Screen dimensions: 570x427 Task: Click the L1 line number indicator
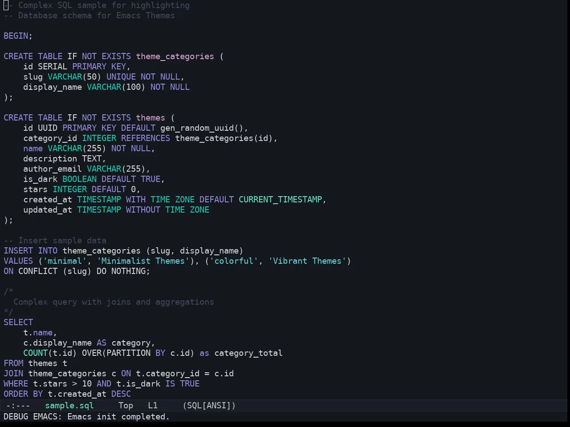pyautogui.click(x=153, y=406)
